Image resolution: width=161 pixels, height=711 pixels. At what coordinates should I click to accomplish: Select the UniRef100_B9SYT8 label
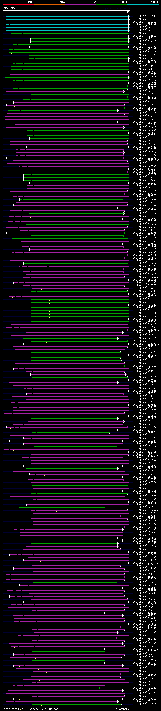click(x=144, y=94)
